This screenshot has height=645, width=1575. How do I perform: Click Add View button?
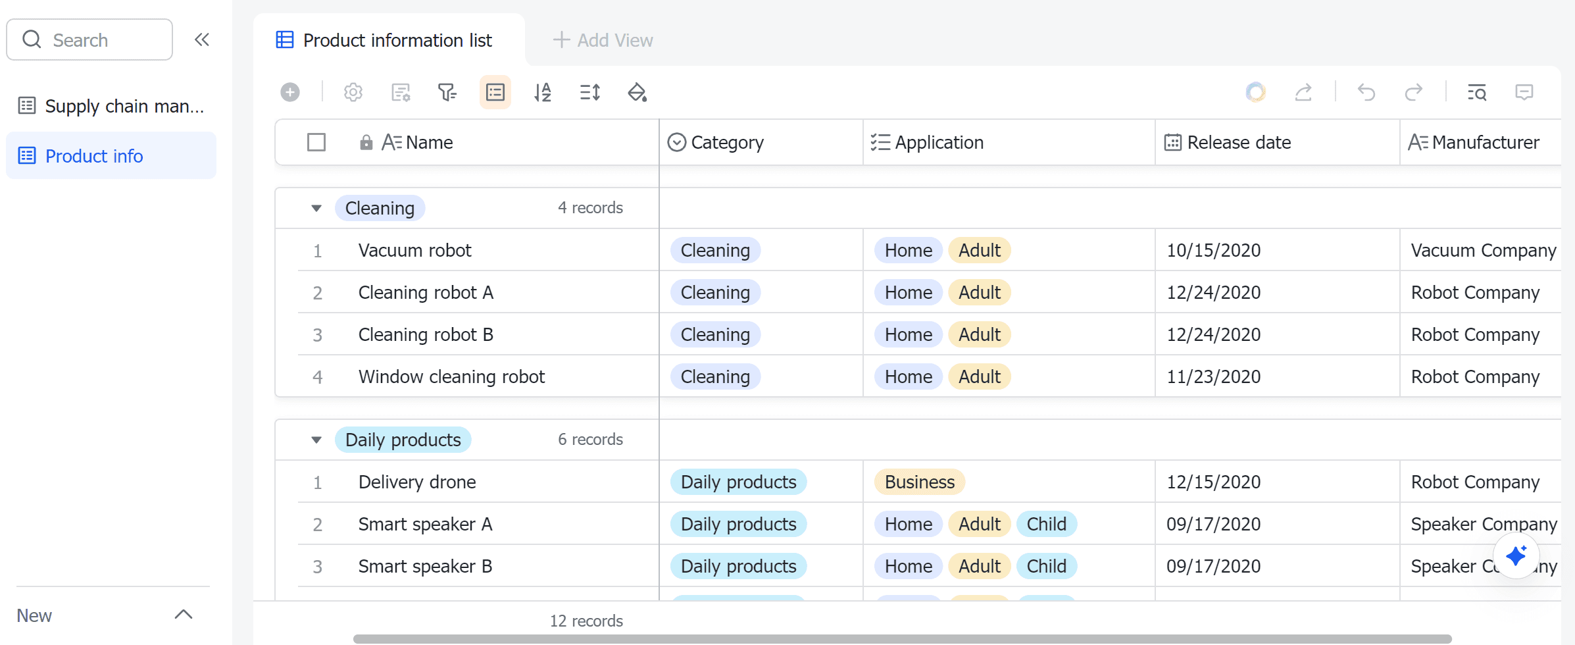(x=603, y=40)
